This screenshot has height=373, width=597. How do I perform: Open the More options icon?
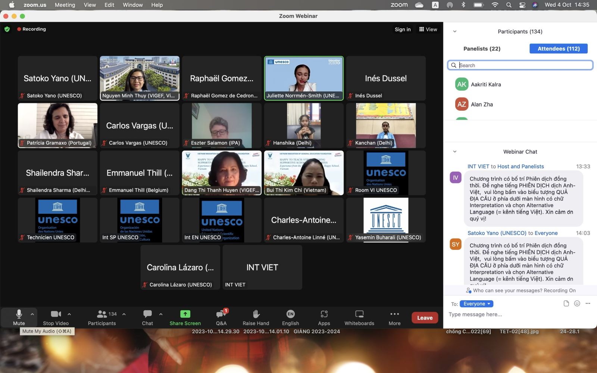click(x=394, y=314)
